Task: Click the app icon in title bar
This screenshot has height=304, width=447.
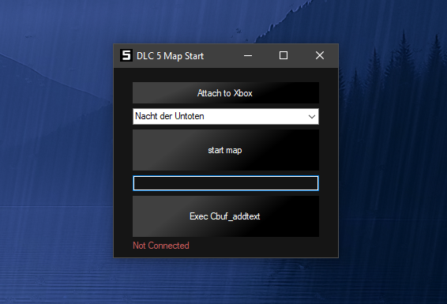Action: click(x=126, y=55)
